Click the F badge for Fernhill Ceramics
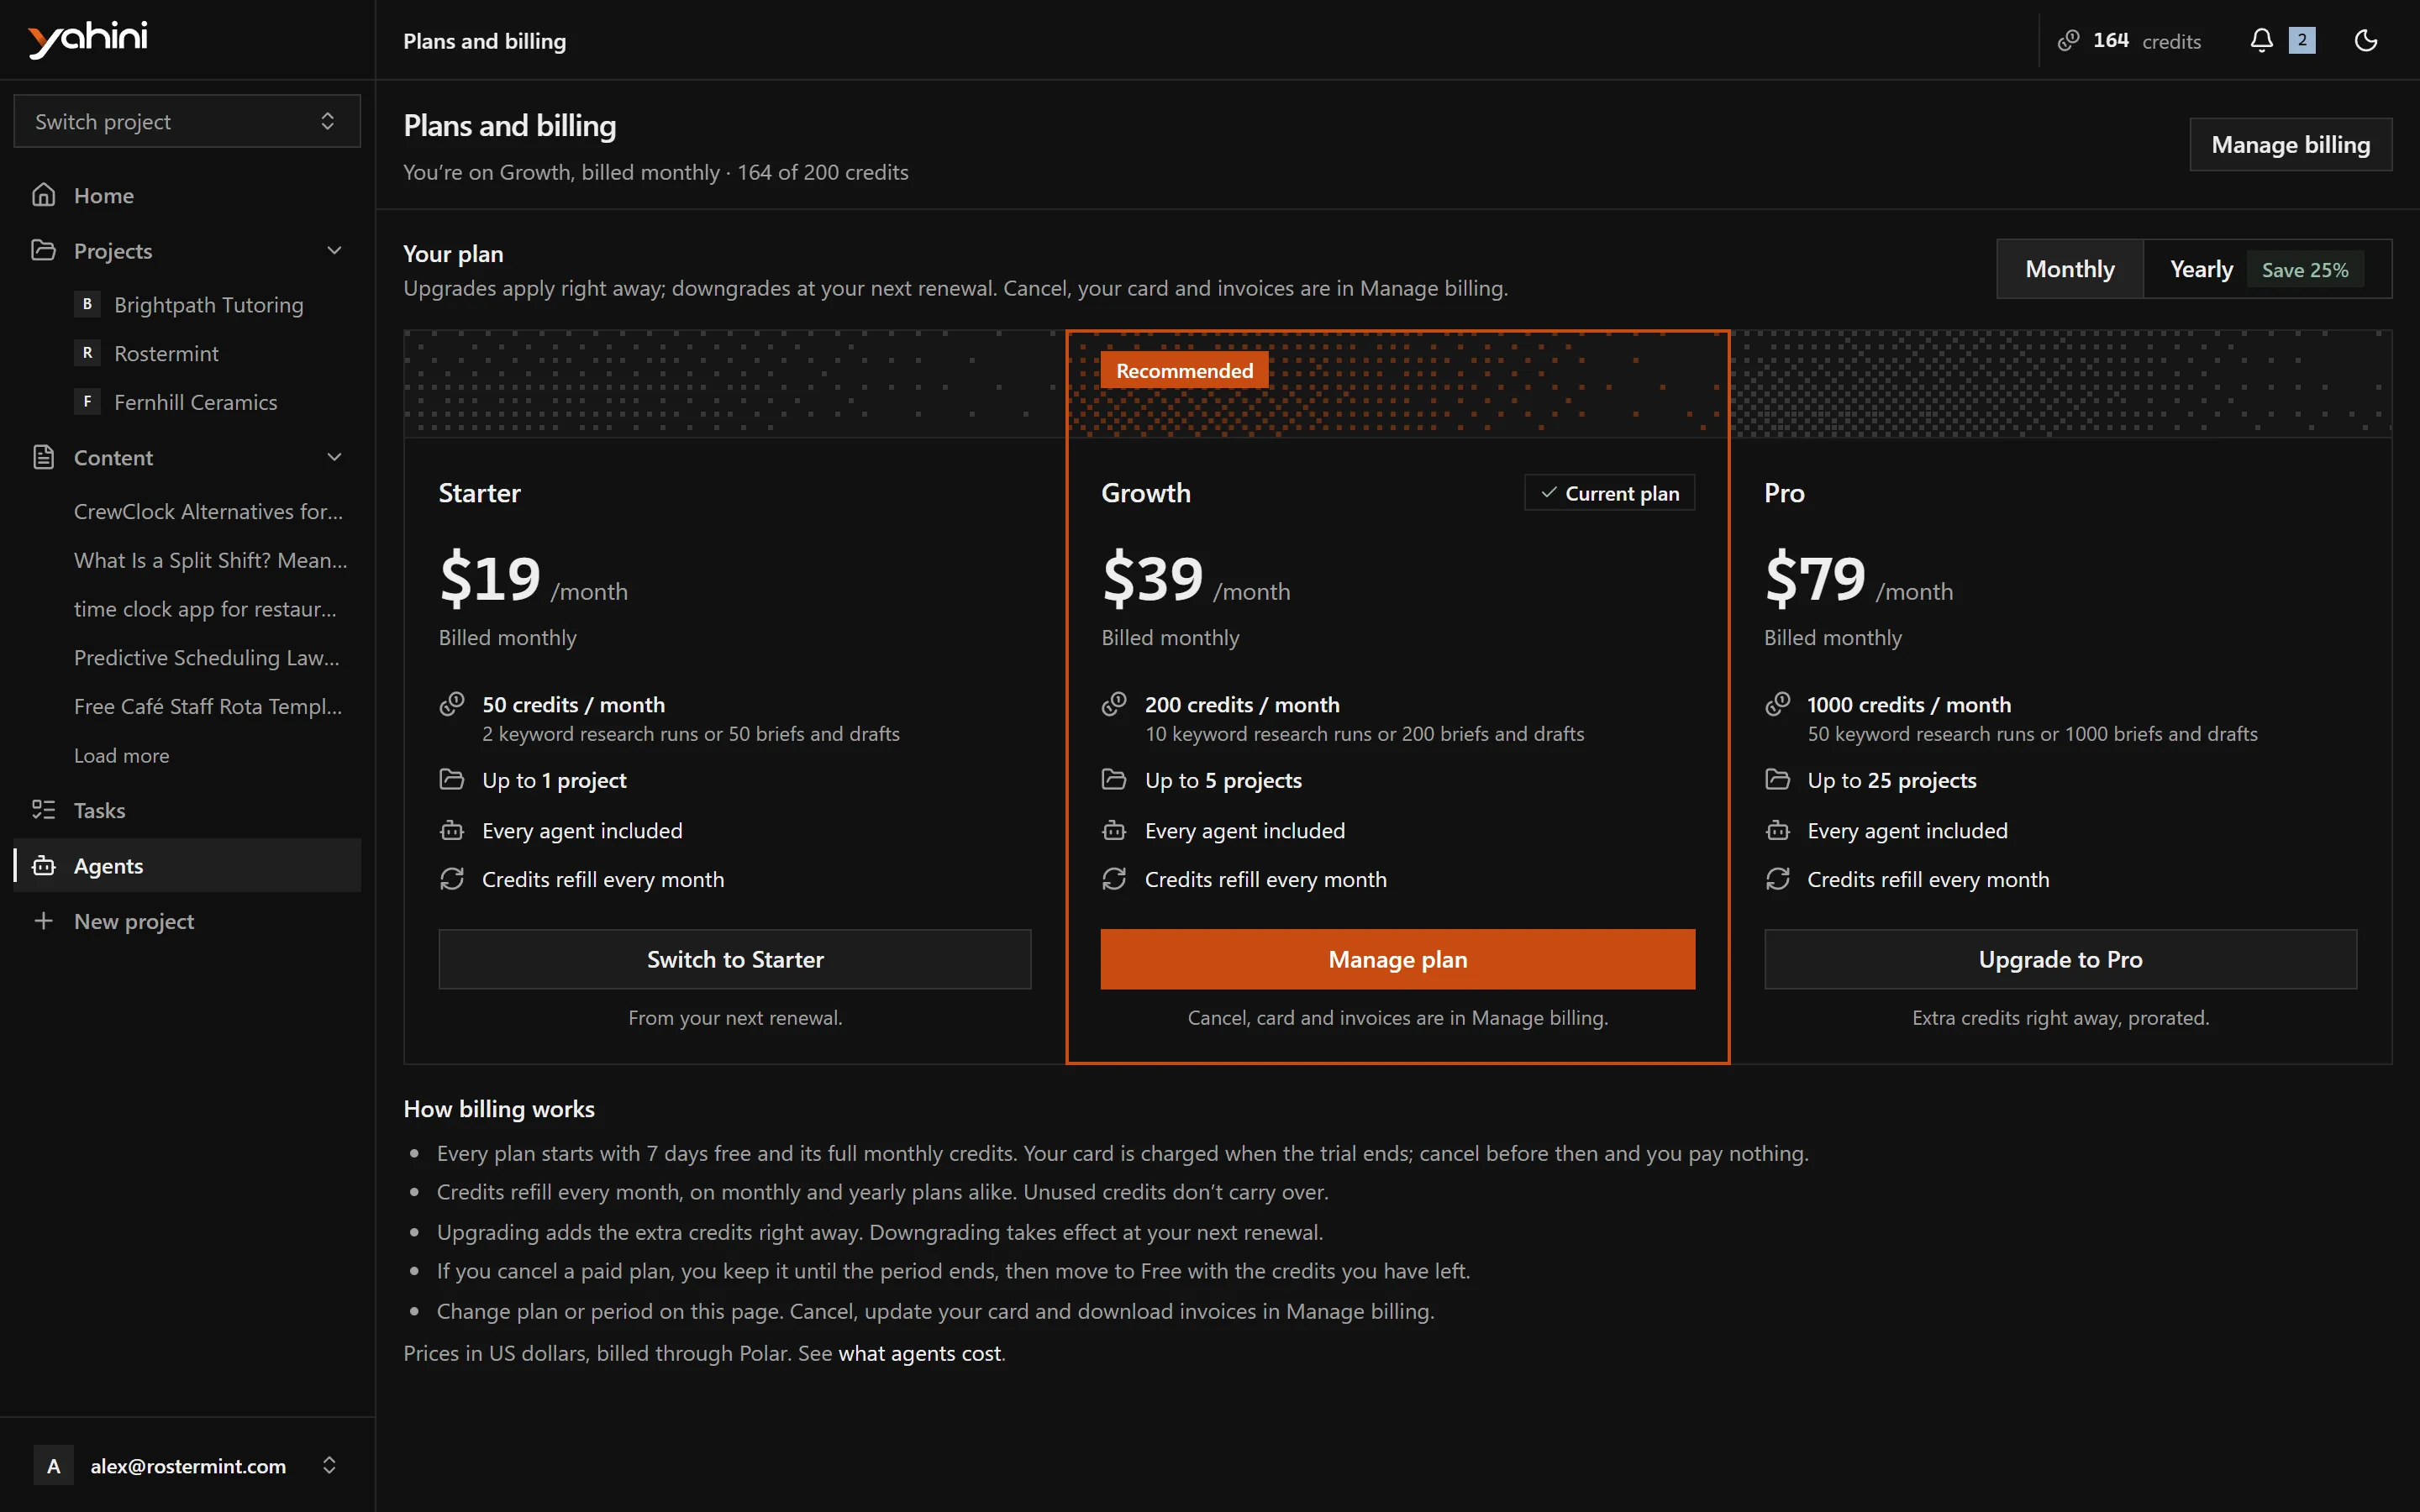 pyautogui.click(x=87, y=401)
